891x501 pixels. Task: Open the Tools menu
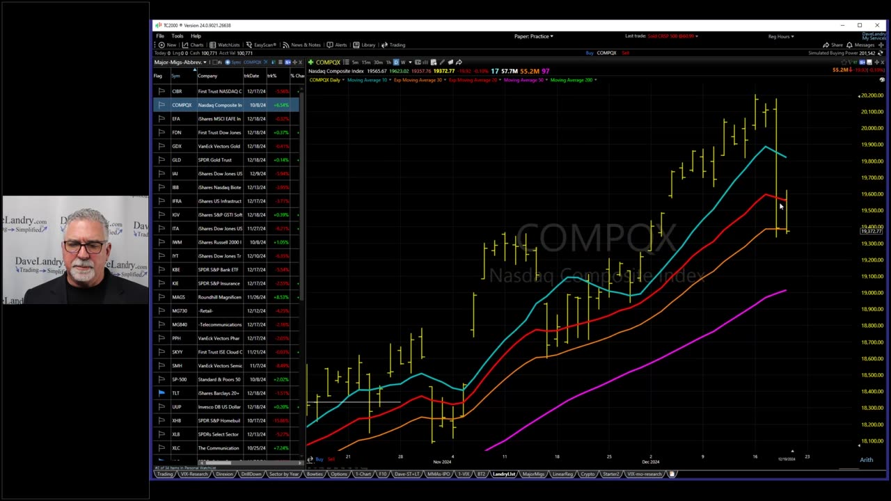pyautogui.click(x=178, y=36)
